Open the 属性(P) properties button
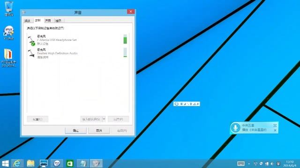The width and height of the screenshot is (300, 168). tap(119, 119)
